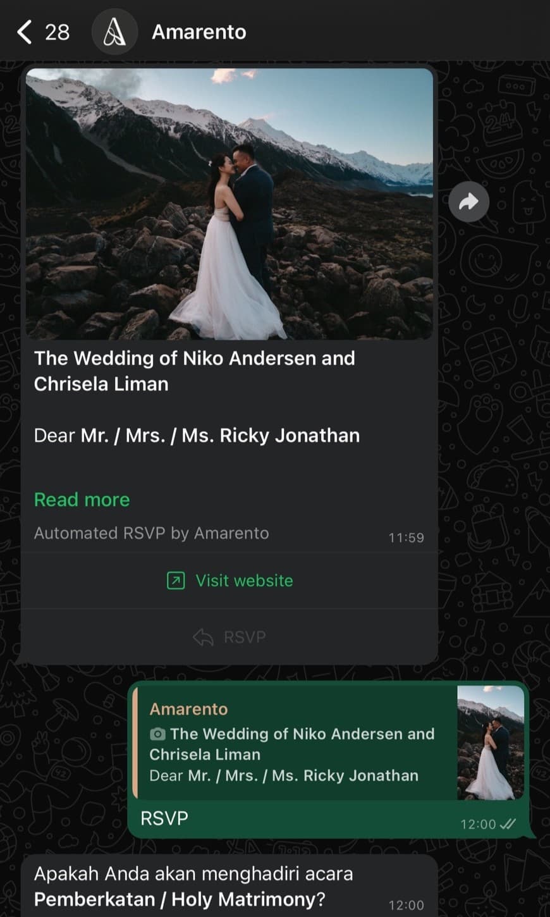
Task: Open the Amarento profile avatar
Action: [x=114, y=32]
